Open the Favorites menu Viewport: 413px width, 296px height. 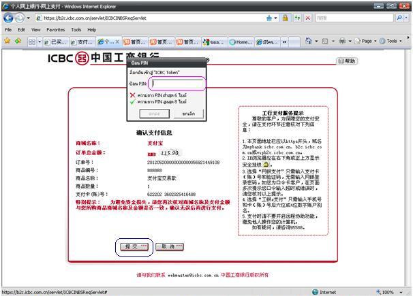(x=56, y=30)
